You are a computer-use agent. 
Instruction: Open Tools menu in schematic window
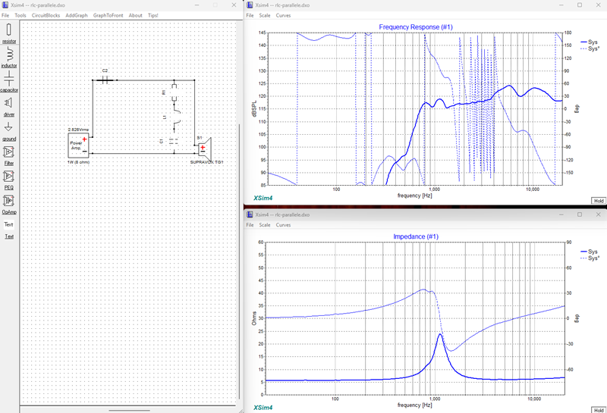click(20, 15)
